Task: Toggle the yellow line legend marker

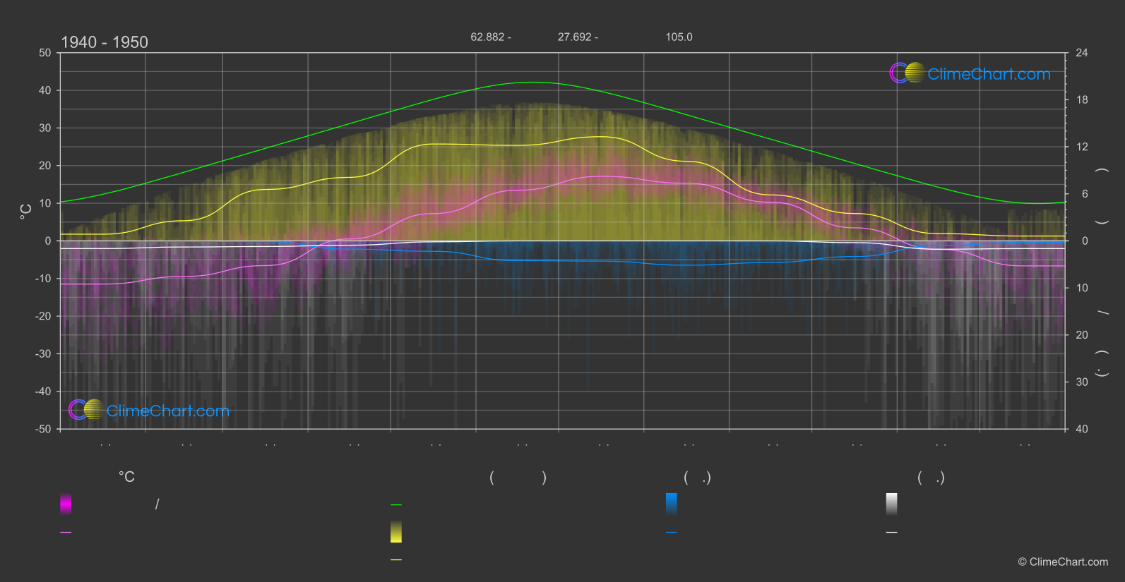Action: pos(396,560)
